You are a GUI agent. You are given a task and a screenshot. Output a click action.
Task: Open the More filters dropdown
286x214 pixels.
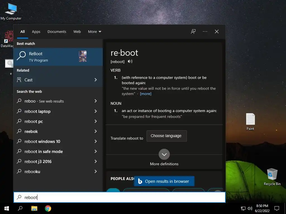pos(94,32)
